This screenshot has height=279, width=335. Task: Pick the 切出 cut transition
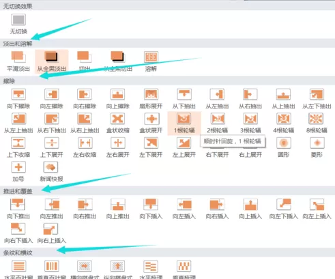[x=85, y=61]
